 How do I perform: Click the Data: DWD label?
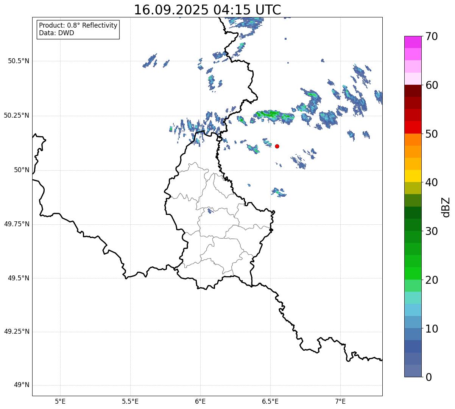point(56,33)
